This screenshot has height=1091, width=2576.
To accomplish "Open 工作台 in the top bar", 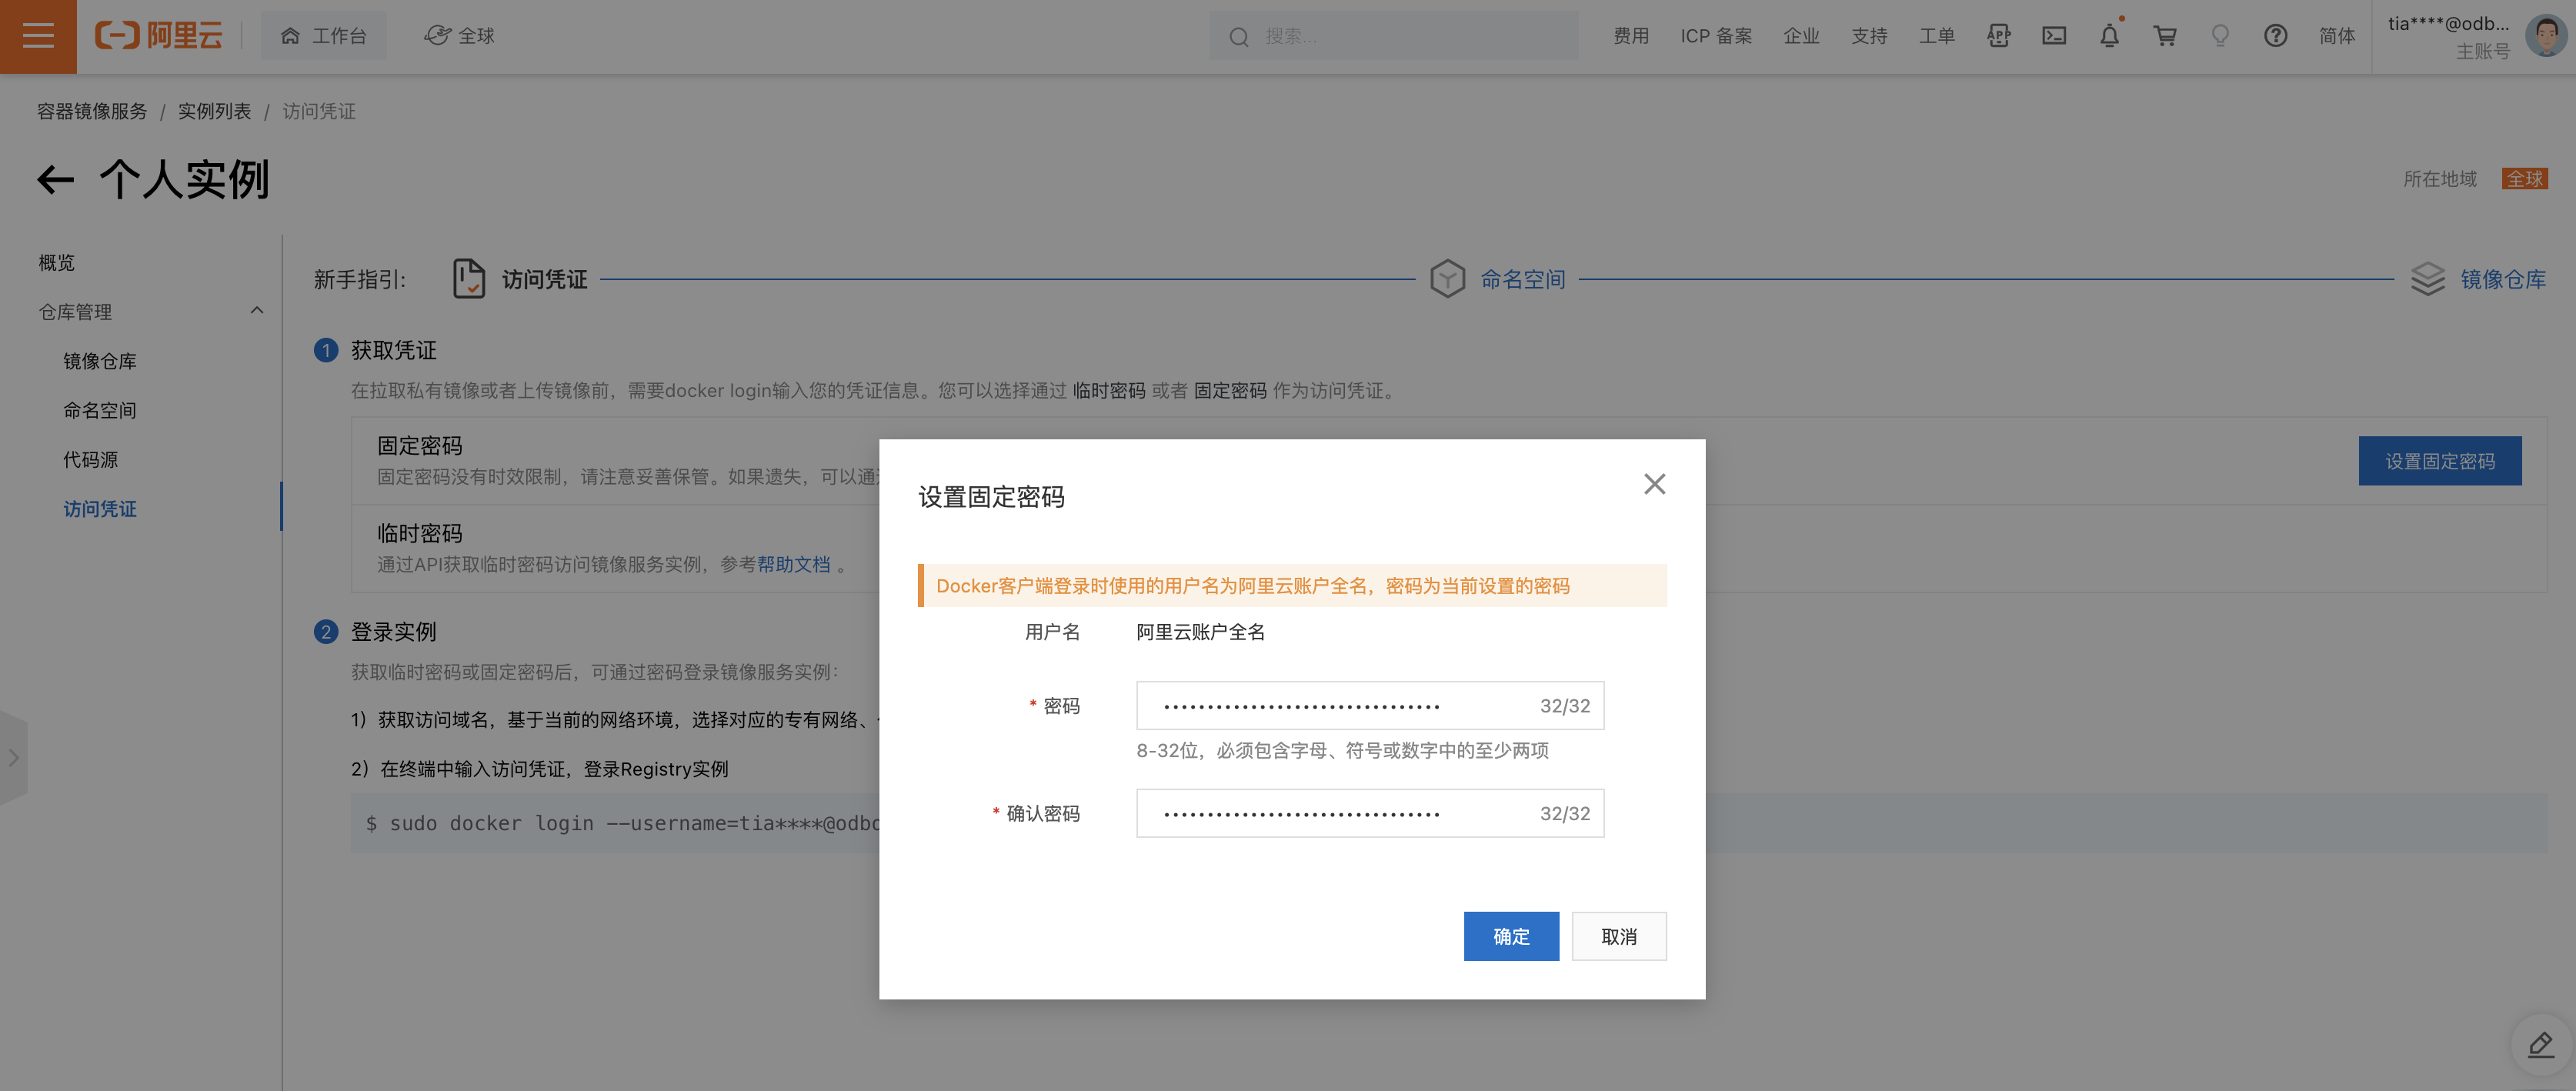I will 324,36.
